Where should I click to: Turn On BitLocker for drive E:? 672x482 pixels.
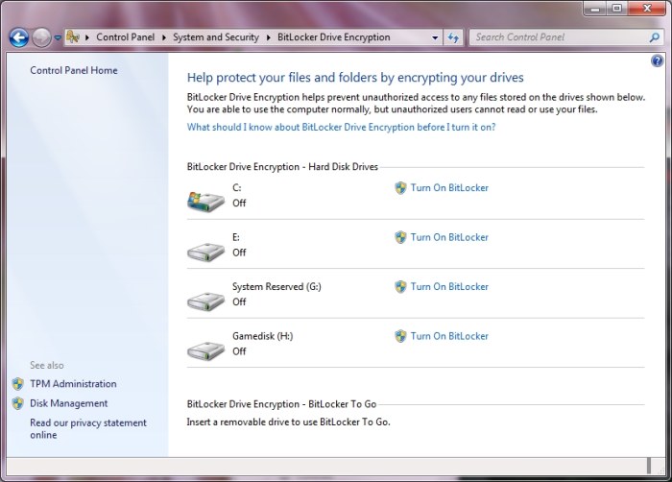pos(449,237)
